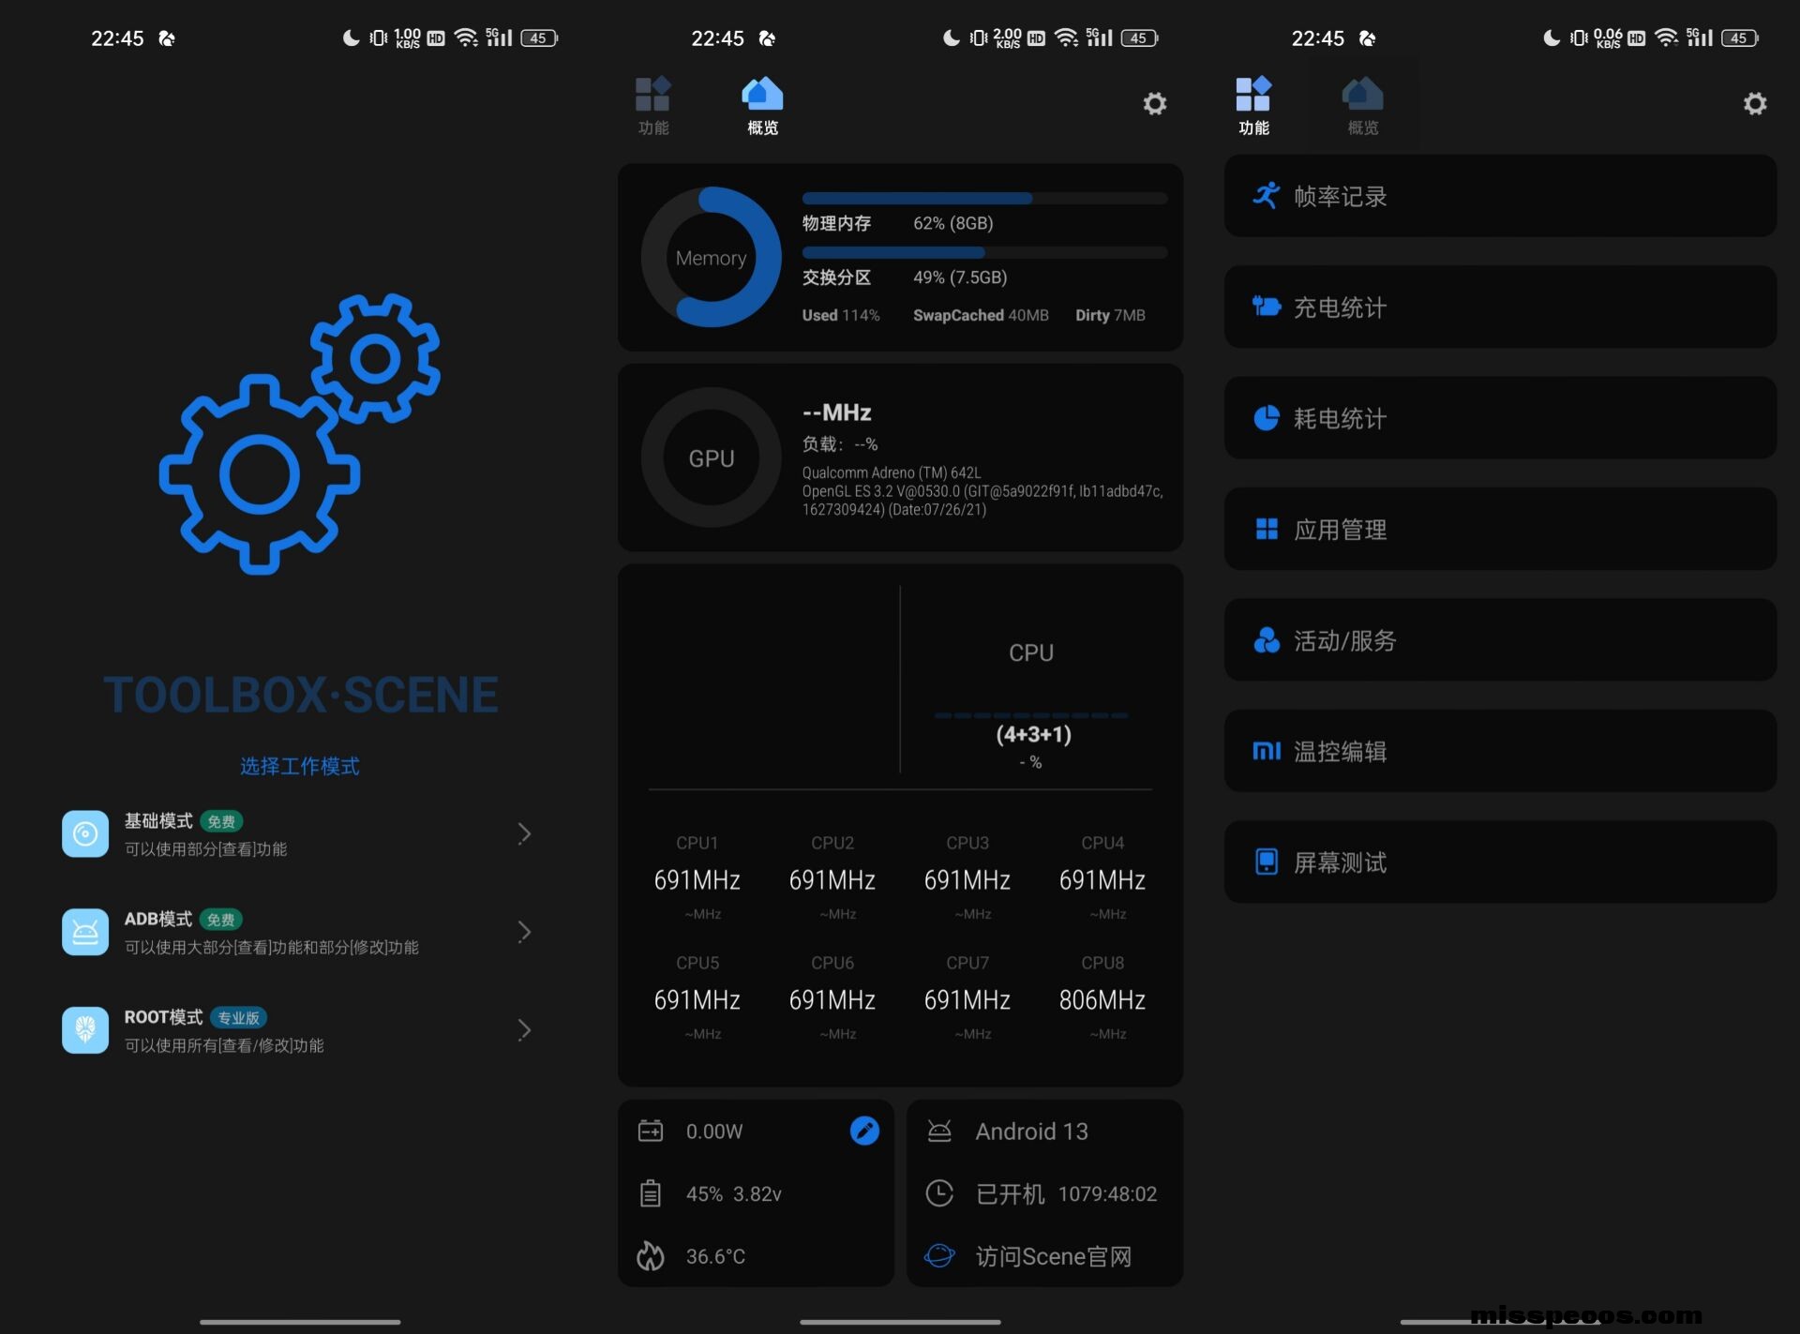Tap the battery plug icon for 充电统计
The width and height of the screenshot is (1800, 1334).
tap(1267, 307)
